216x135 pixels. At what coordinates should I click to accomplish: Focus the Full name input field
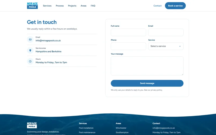(129, 32)
